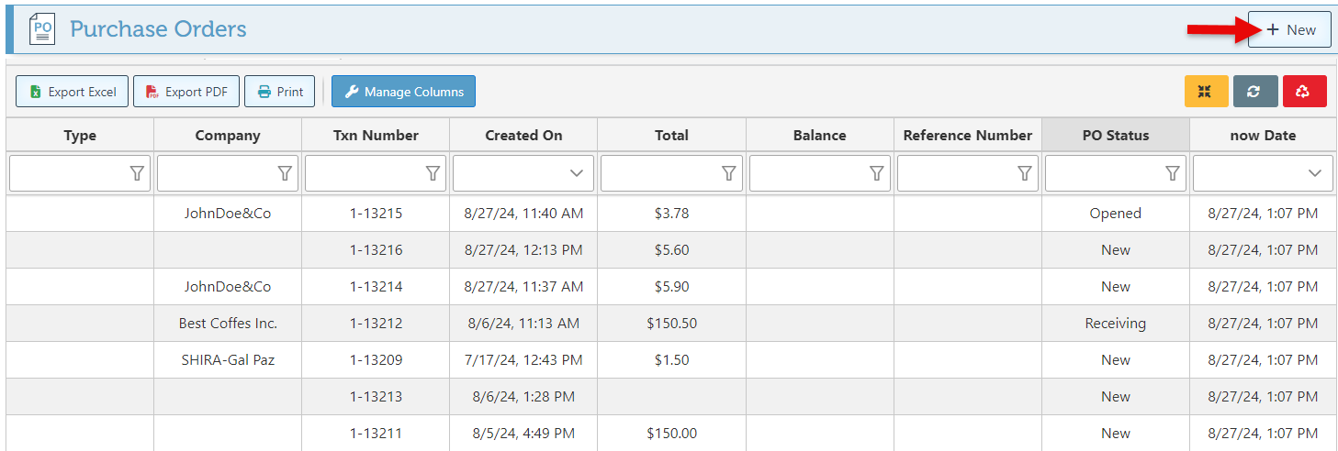Expand the now Date filter dropdown

point(1315,173)
